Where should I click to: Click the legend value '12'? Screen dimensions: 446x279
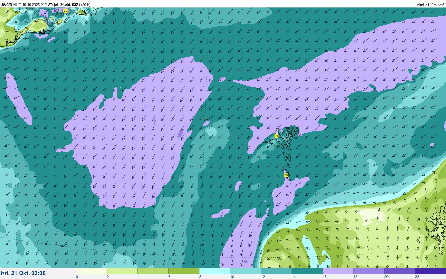point(262,277)
